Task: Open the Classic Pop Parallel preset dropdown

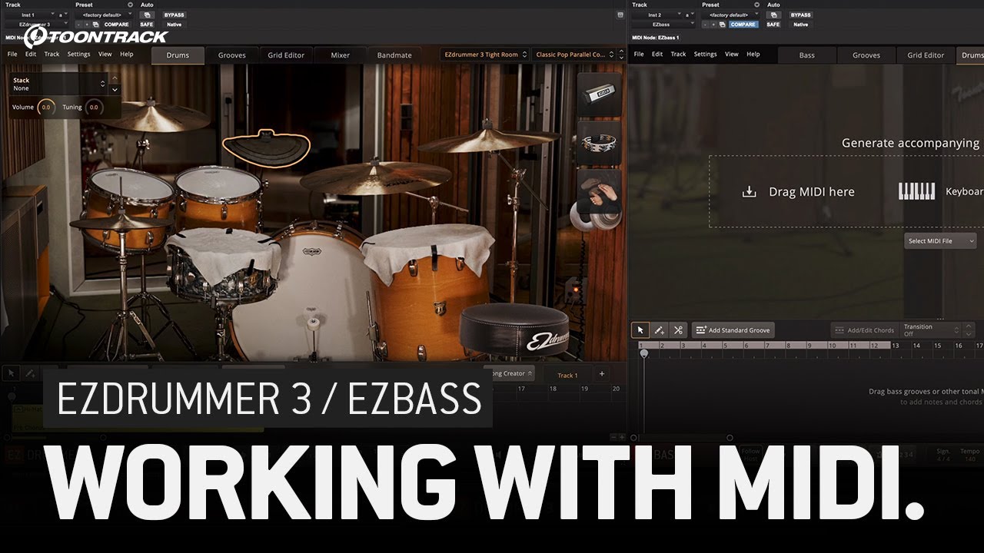Action: [x=576, y=55]
